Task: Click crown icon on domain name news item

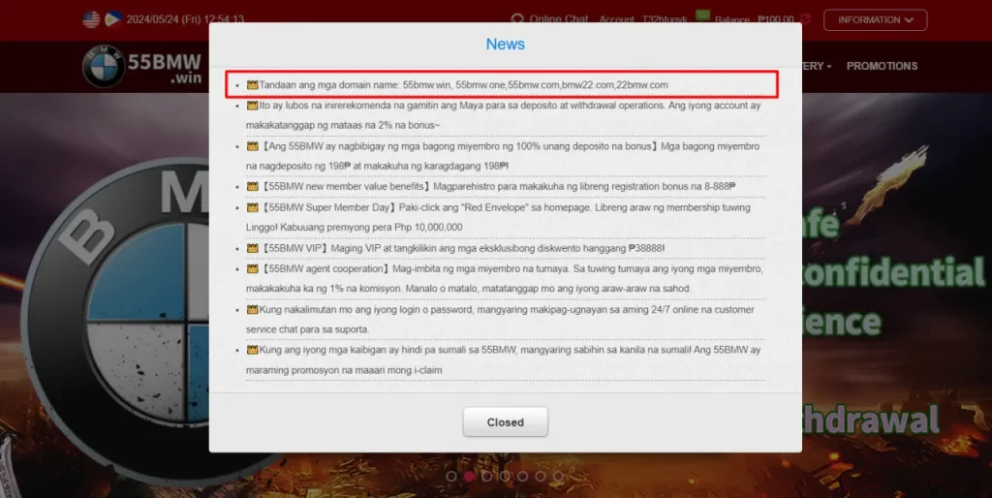Action: 252,85
